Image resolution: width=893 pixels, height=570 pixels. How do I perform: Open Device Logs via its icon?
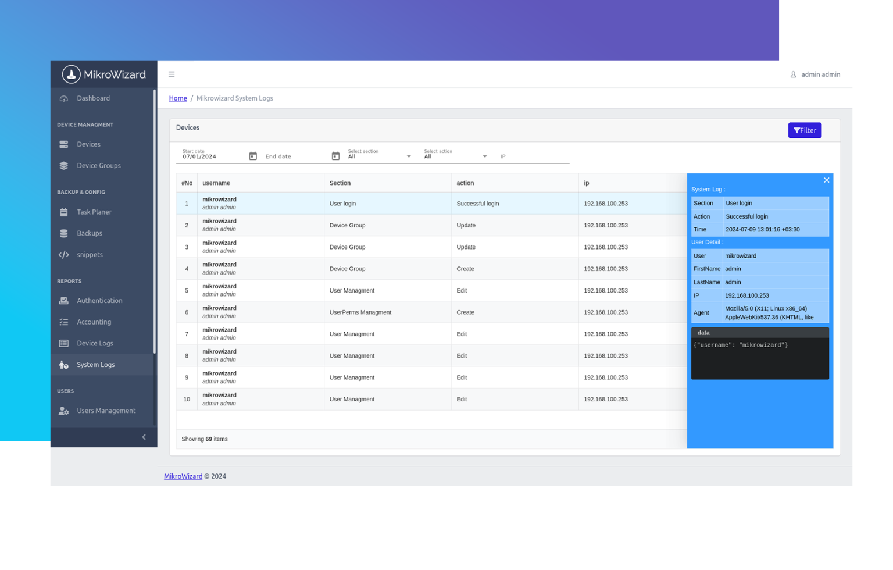coord(64,343)
